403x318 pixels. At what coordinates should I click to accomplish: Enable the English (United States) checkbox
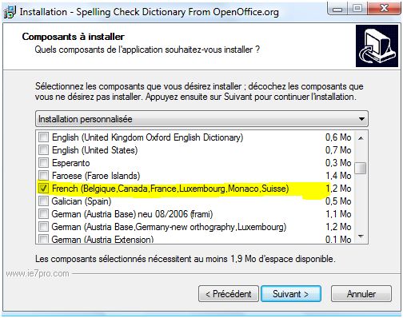[x=43, y=150]
